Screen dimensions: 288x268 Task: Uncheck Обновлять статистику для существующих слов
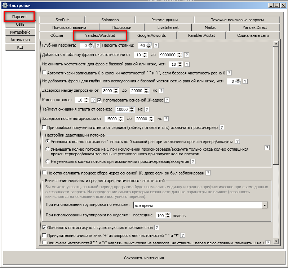click(x=44, y=228)
